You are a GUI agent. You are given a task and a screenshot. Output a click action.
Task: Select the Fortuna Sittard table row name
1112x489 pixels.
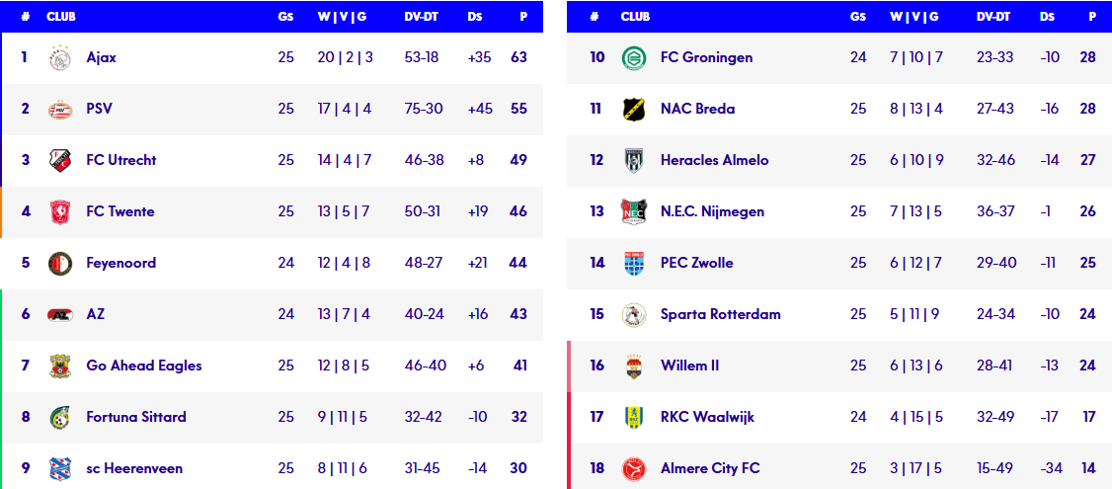(136, 417)
